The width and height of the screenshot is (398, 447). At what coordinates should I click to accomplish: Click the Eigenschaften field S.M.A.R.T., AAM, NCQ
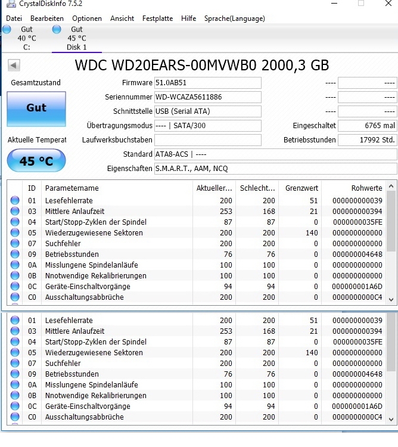[275, 169]
